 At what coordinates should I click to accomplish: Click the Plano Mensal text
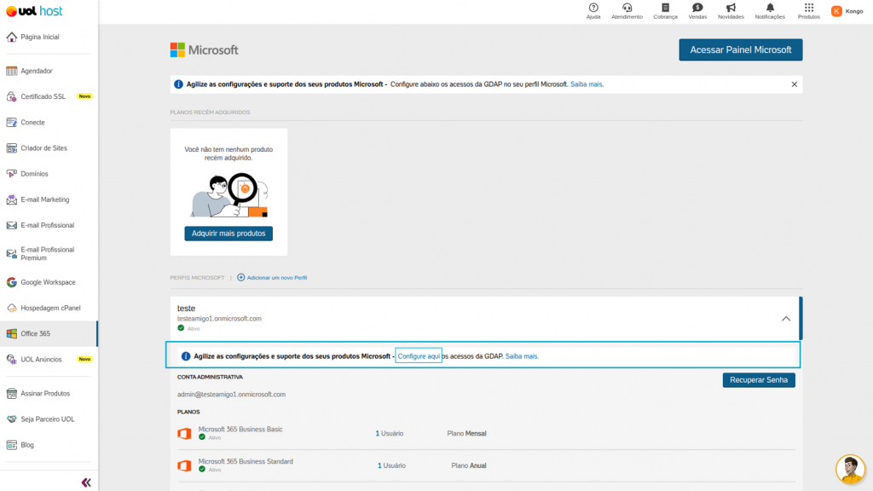[466, 434]
